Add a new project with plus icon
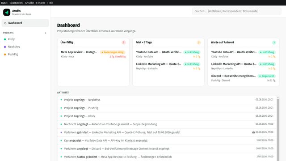 tap(46, 33)
